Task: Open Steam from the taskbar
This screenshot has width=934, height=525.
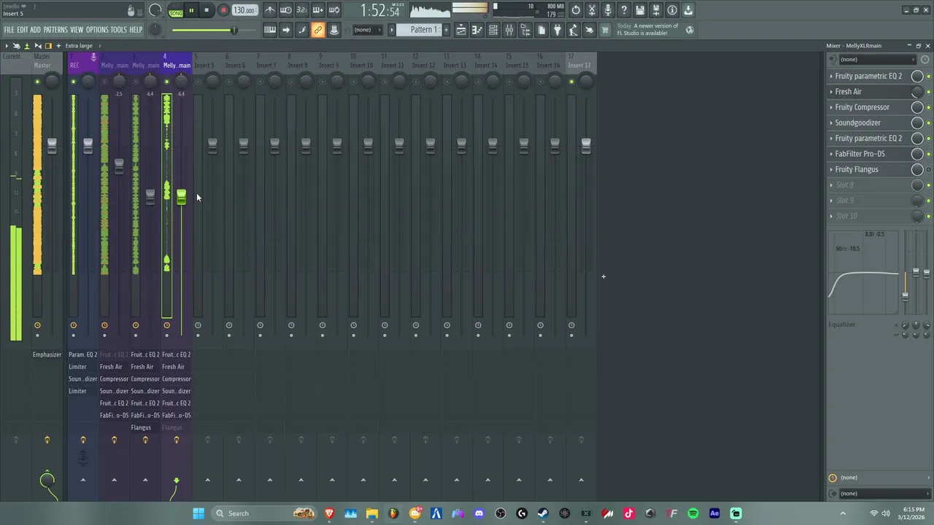Action: [x=543, y=513]
